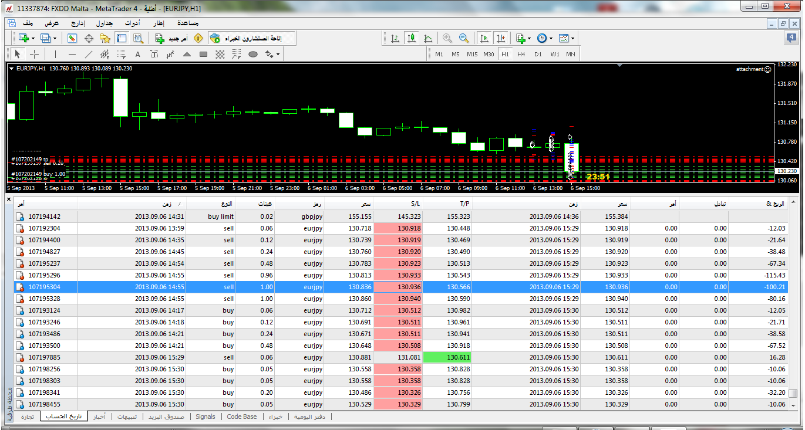This screenshot has width=805, height=430.
Task: Click the terminal table vertical scrollbar thumb
Action: pyautogui.click(x=793, y=393)
